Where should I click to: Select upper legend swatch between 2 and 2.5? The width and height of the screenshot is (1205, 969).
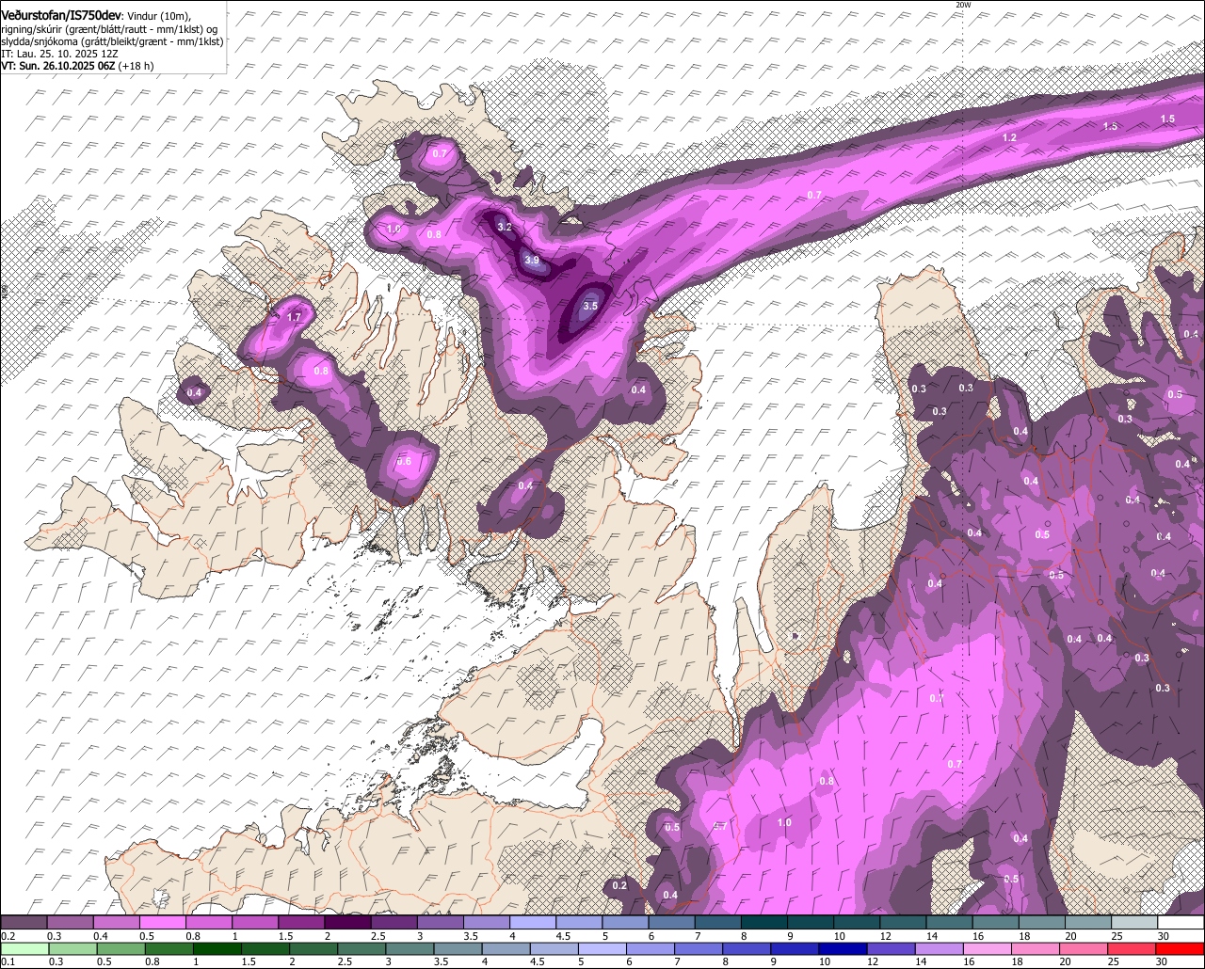tap(347, 923)
